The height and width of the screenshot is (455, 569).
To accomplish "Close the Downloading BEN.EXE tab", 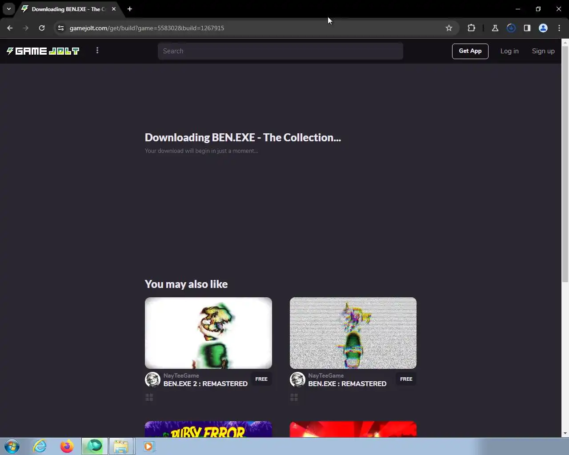I will pos(114,9).
